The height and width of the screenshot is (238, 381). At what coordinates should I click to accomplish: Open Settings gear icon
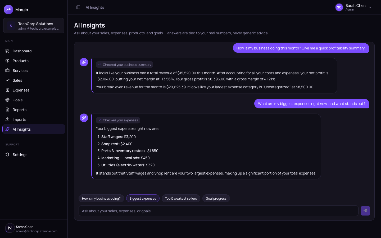7,154
